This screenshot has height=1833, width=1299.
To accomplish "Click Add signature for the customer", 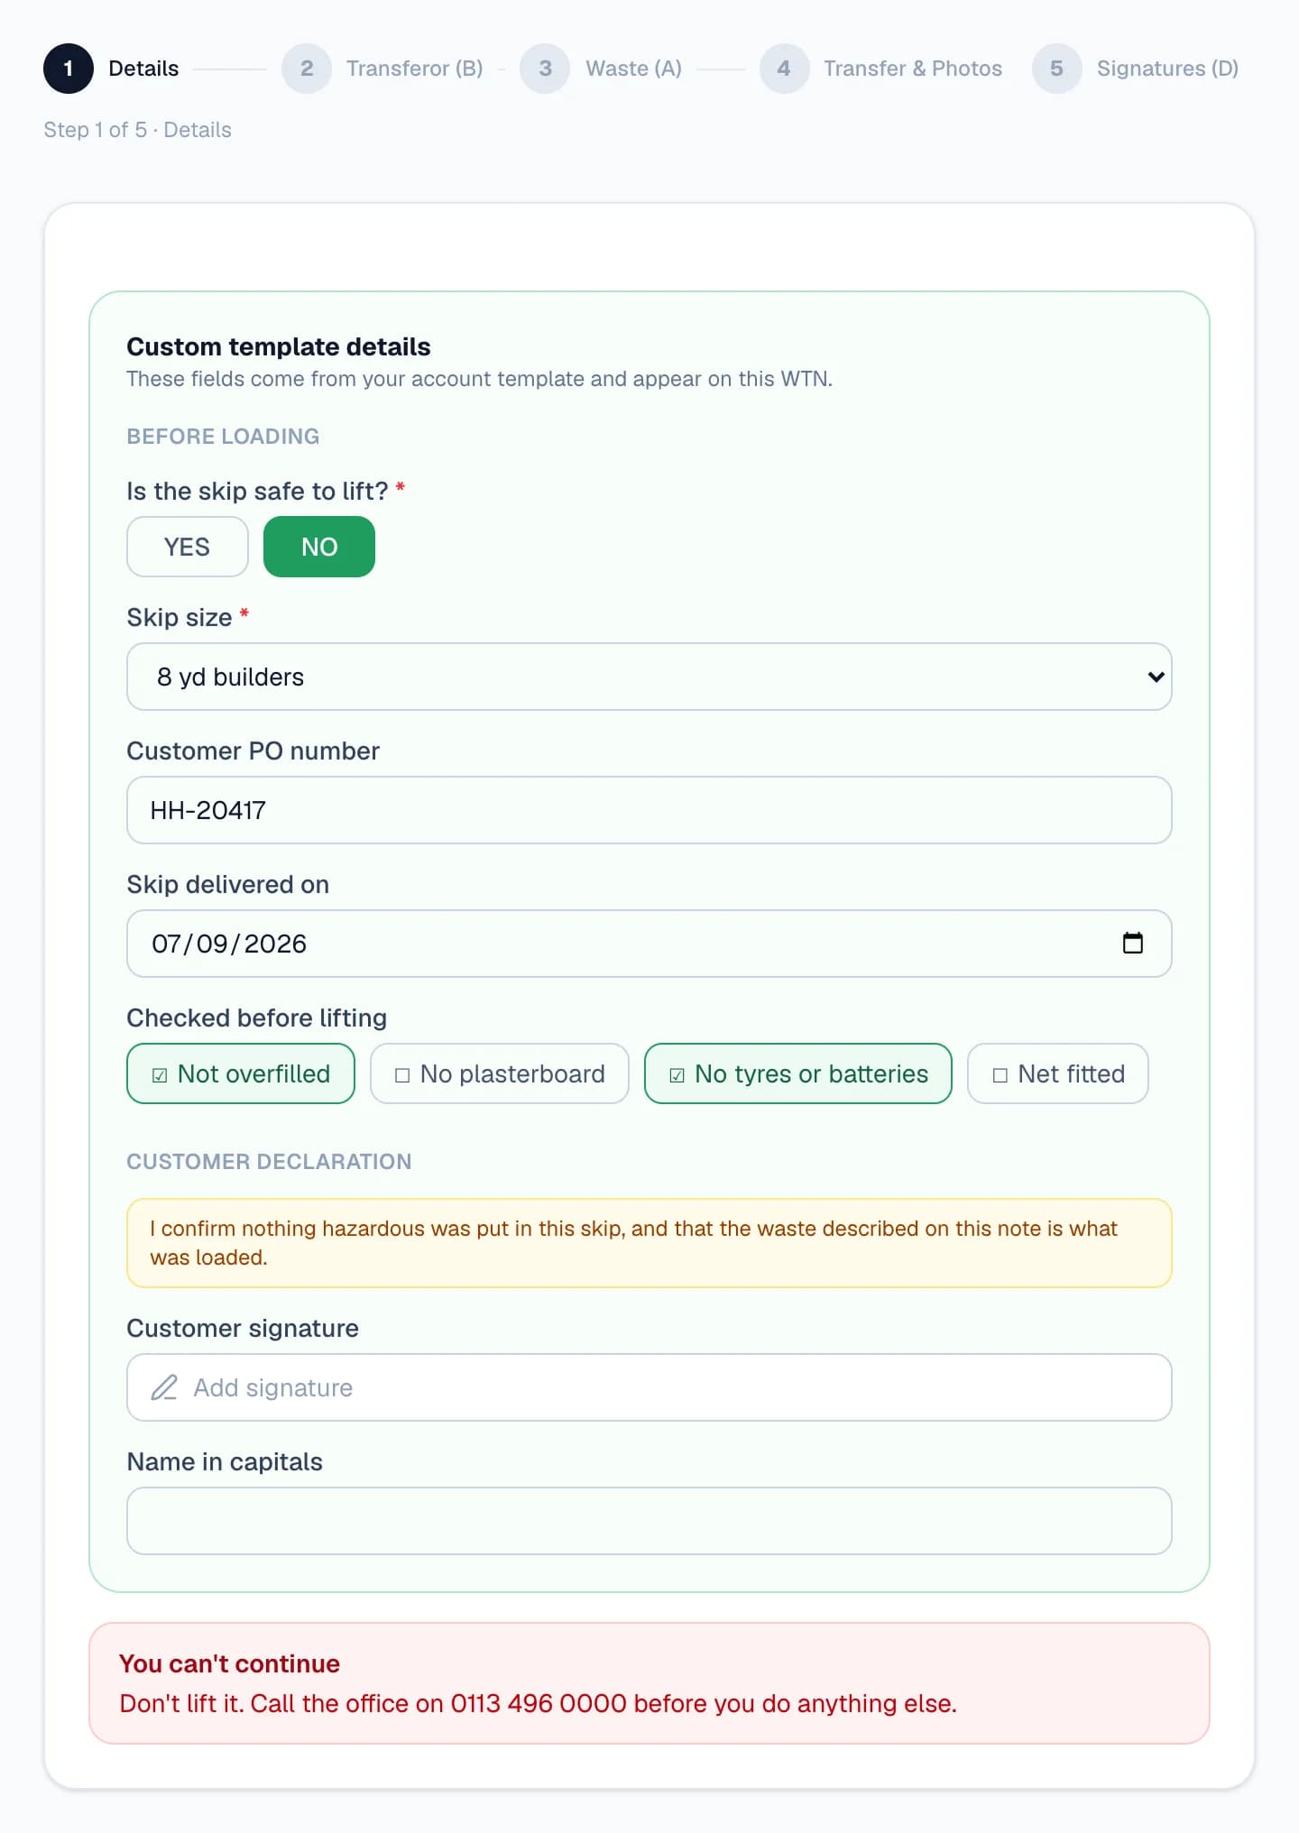I will pyautogui.click(x=649, y=1387).
